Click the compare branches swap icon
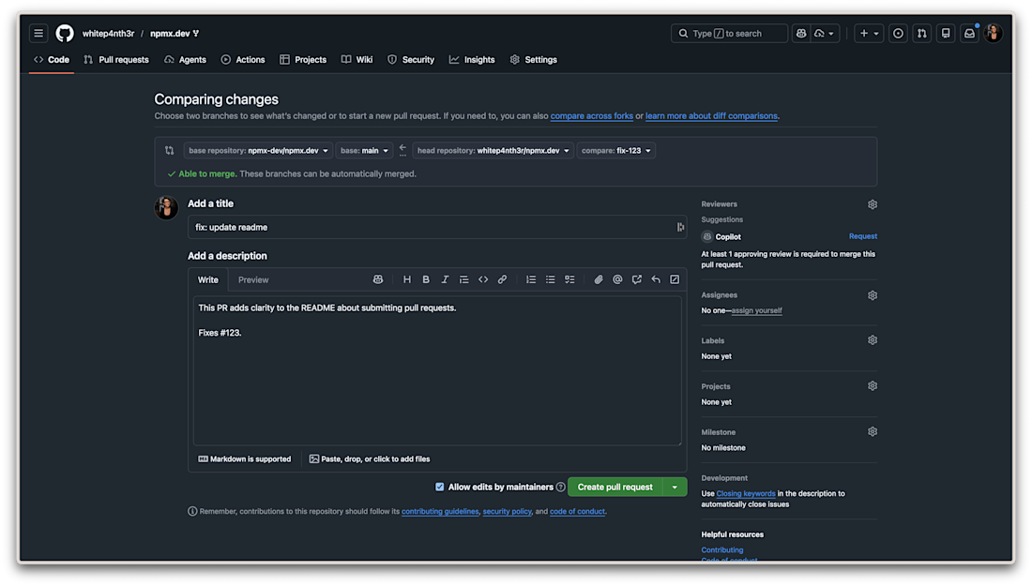This screenshot has width=1032, height=586. 169,151
